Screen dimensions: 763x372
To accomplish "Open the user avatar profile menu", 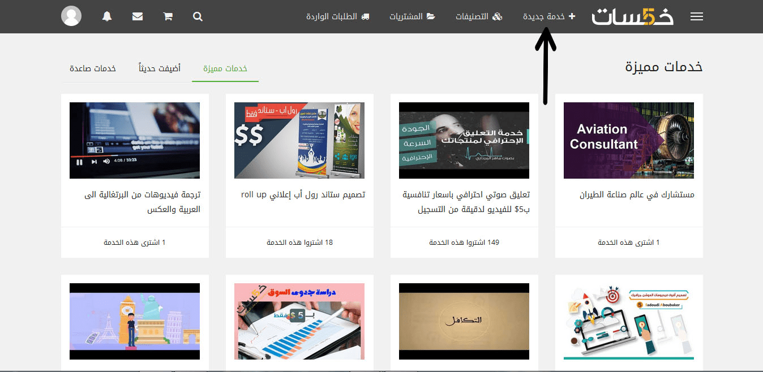I will (71, 16).
